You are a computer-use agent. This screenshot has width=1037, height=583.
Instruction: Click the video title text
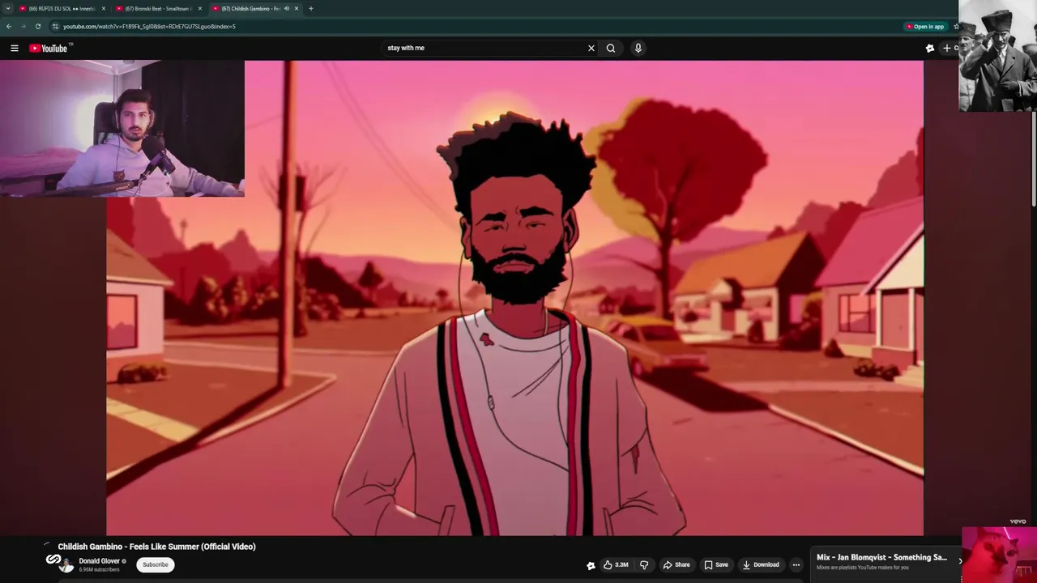point(156,547)
